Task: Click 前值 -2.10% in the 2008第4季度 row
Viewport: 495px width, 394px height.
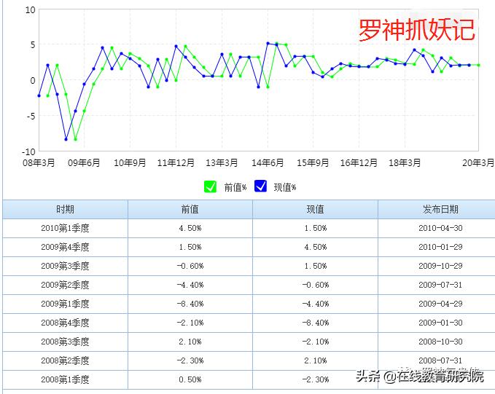Action: pyautogui.click(x=190, y=323)
